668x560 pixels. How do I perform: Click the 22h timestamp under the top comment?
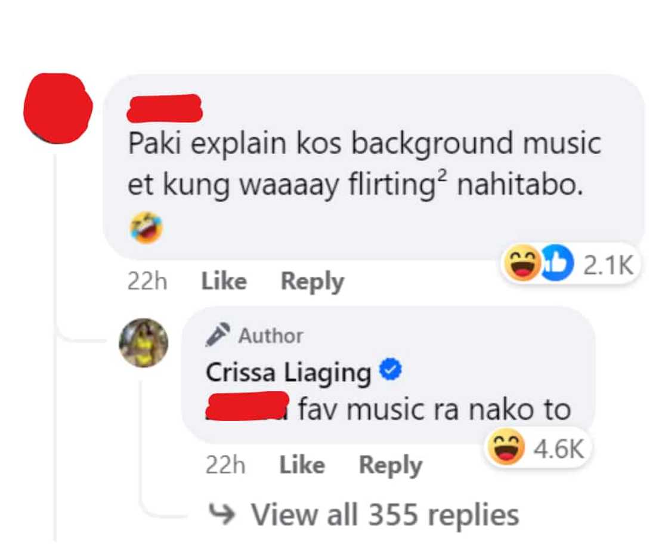tap(147, 281)
